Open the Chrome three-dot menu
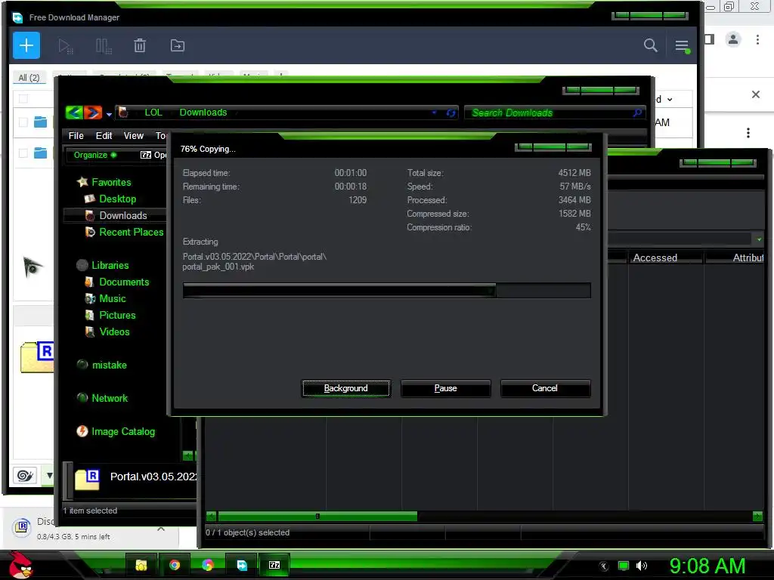 coord(757,39)
